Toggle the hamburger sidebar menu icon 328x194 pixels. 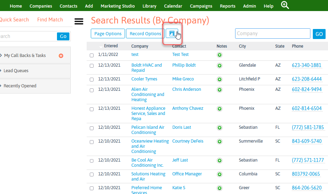(x=79, y=21)
